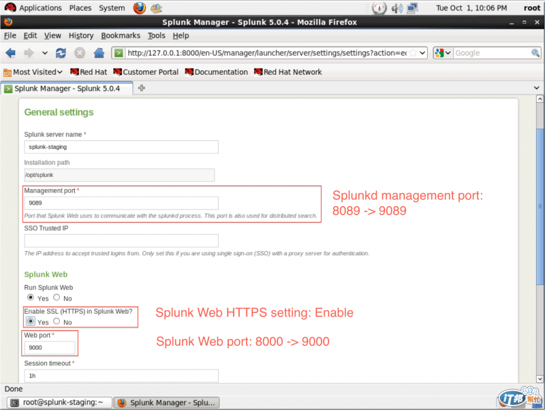Switch to Splunk Manager taskbar item
This screenshot has width=545, height=411.
[x=167, y=403]
